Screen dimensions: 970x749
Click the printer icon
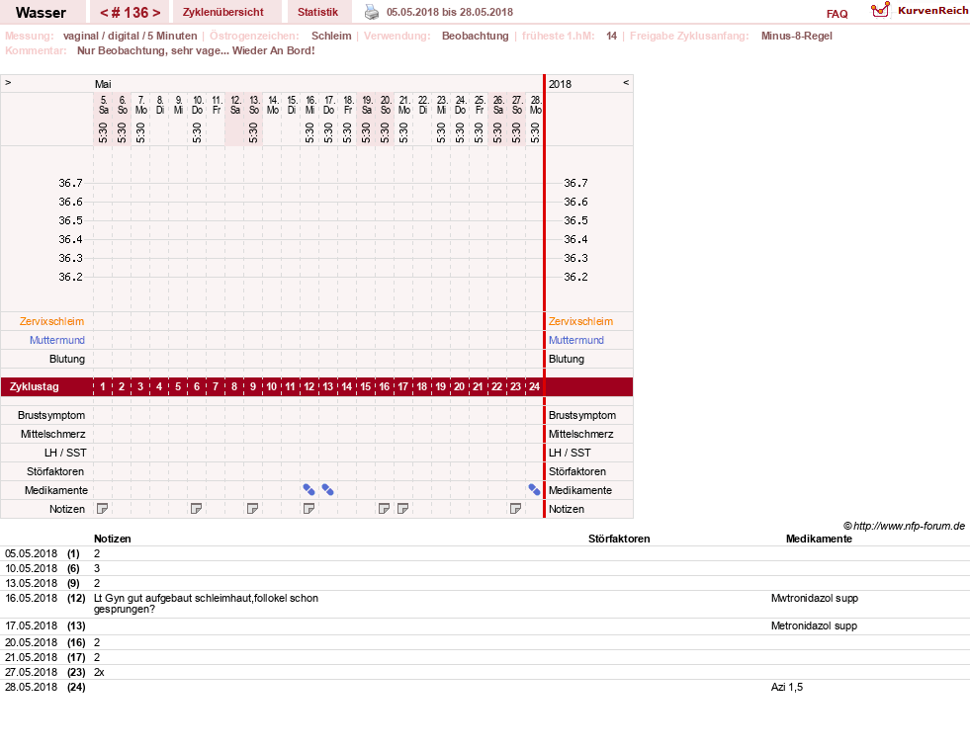coord(371,12)
